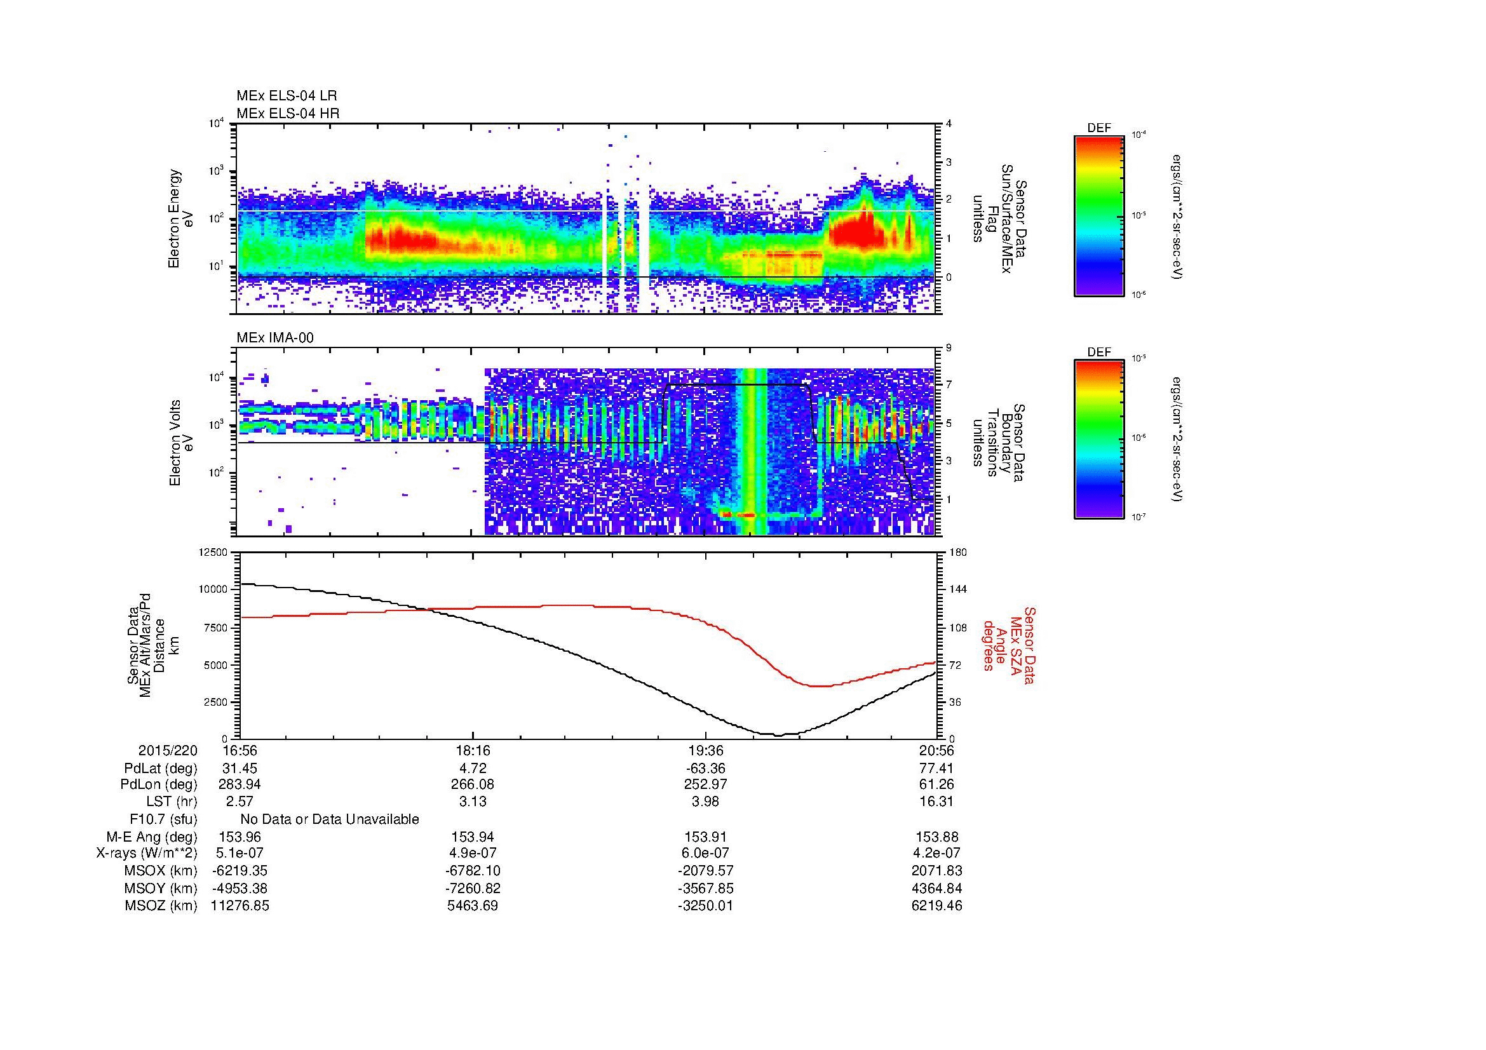This screenshot has height=1050, width=1486.
Task: Click the 'X-rays (W/m**2)' row label
Action: 147,854
